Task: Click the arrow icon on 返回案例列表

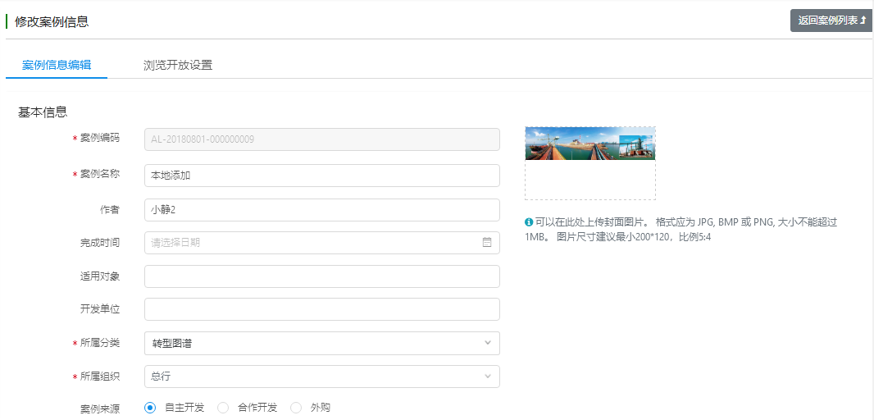Action: [863, 21]
